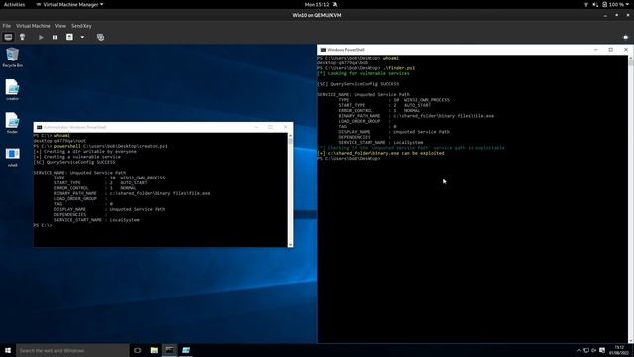Open GNOME Activities overview
This screenshot has height=357, width=634.
click(x=14, y=4)
